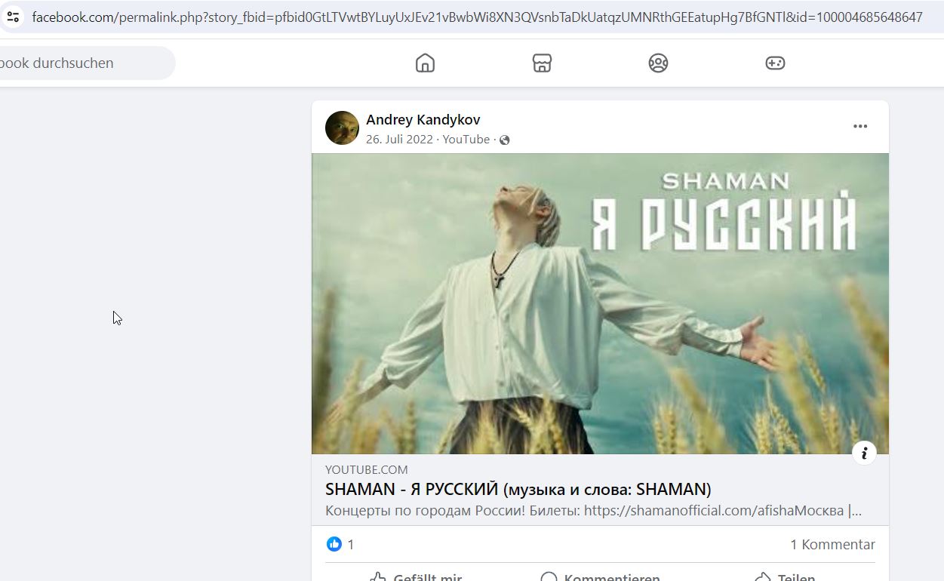This screenshot has height=581, width=944.
Task: Click the site information icon in address bar
Action: (13, 17)
